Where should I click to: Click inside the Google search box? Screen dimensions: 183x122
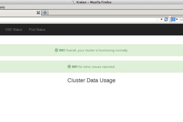181,20
